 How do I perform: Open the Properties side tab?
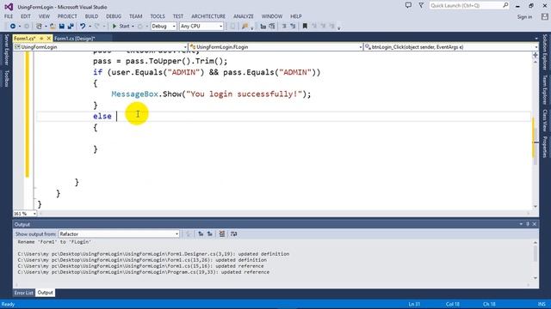pyautogui.click(x=545, y=147)
